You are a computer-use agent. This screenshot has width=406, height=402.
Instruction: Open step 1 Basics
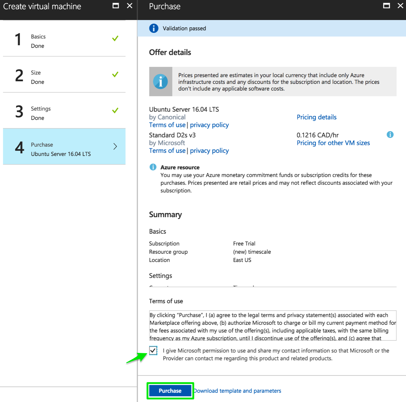(x=64, y=41)
